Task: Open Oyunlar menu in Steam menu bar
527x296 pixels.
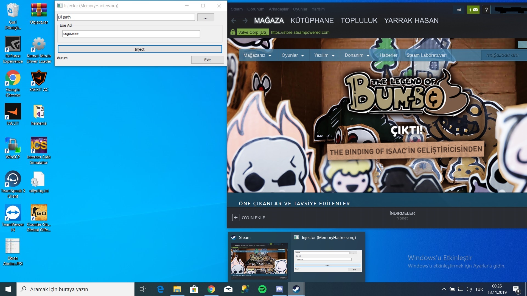Action: (x=300, y=9)
